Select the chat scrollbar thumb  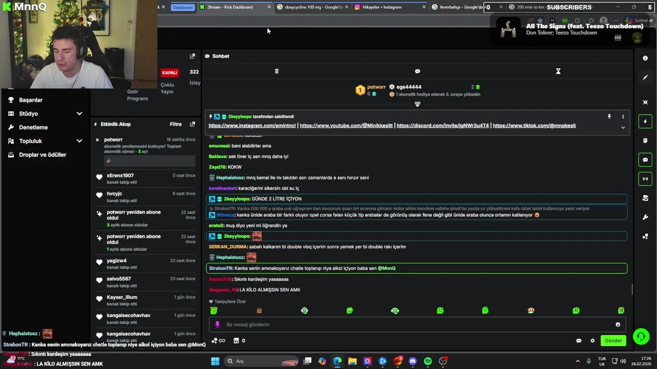click(632, 290)
